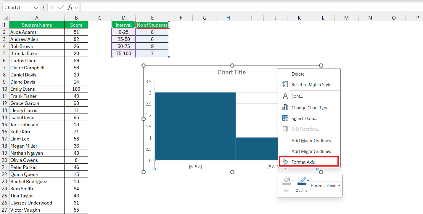Click Change Chart Type… menu entry
Image resolution: width=423 pixels, height=214 pixels.
click(x=309, y=108)
